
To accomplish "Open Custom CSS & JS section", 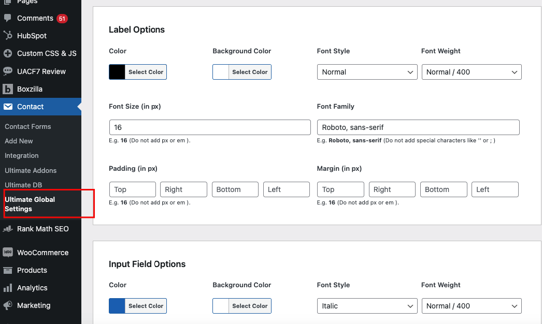I will 7,53.
